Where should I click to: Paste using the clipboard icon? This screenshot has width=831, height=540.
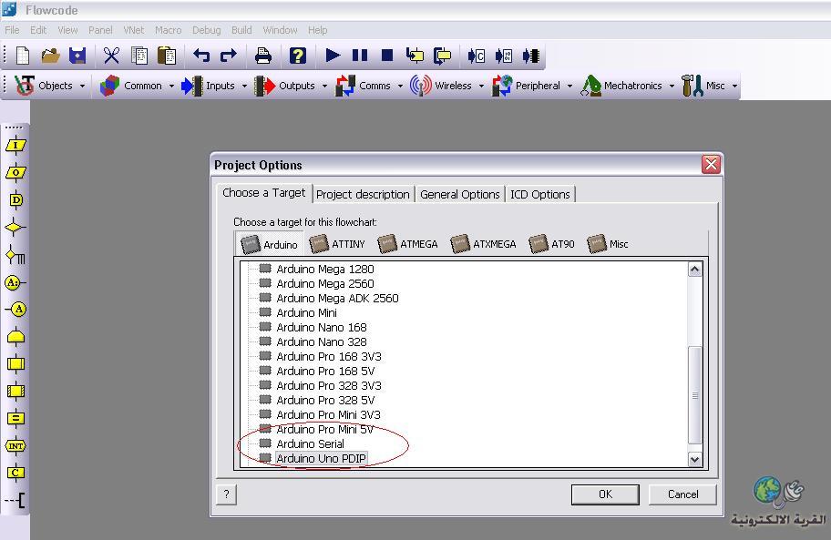[x=167, y=55]
